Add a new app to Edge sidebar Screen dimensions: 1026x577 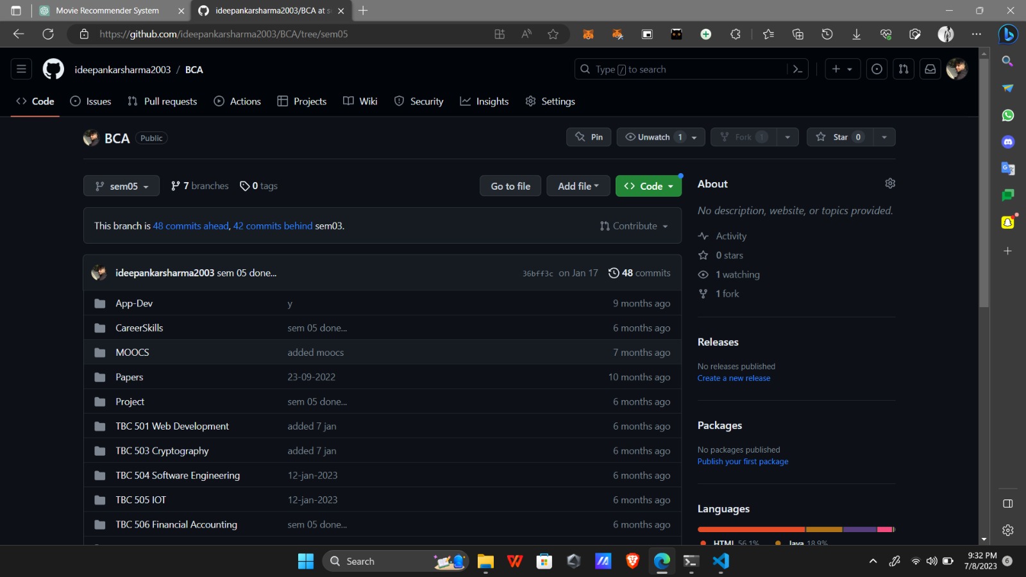click(1008, 251)
